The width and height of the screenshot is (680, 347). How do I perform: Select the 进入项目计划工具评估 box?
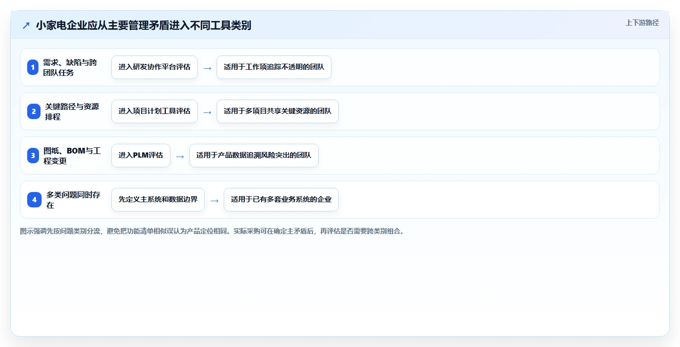(x=154, y=111)
